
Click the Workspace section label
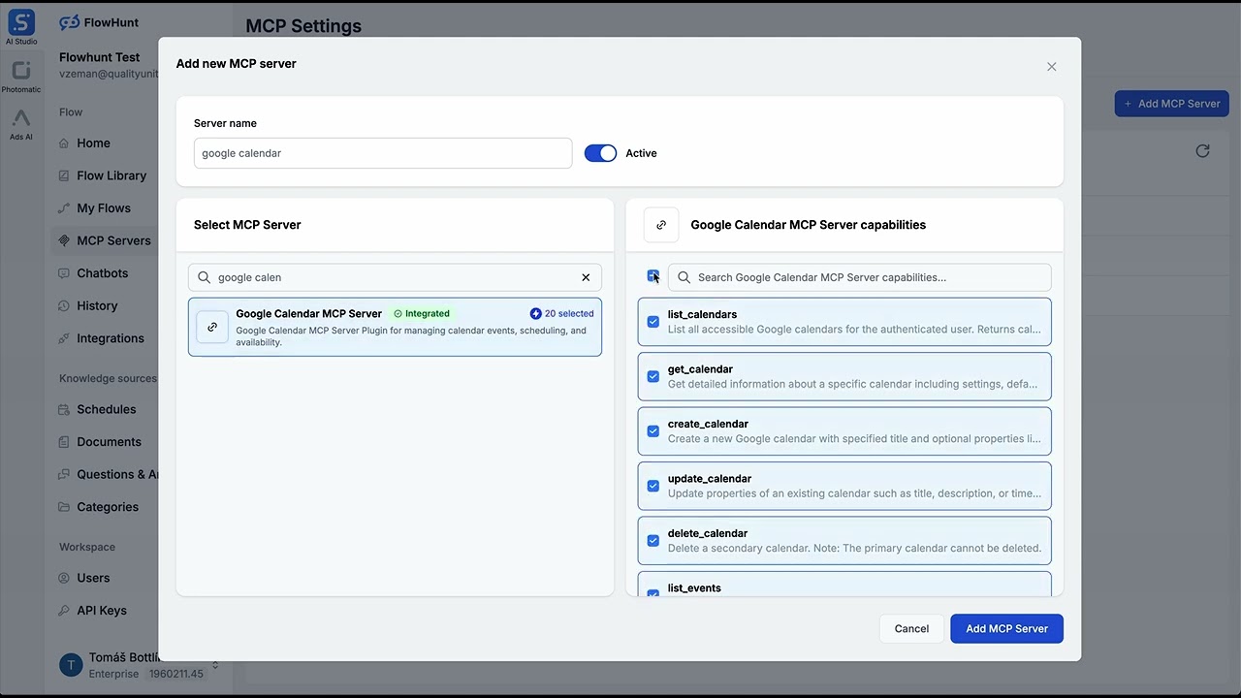(87, 547)
